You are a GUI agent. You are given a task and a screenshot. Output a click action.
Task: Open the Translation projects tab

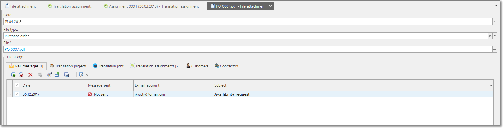pos(68,66)
